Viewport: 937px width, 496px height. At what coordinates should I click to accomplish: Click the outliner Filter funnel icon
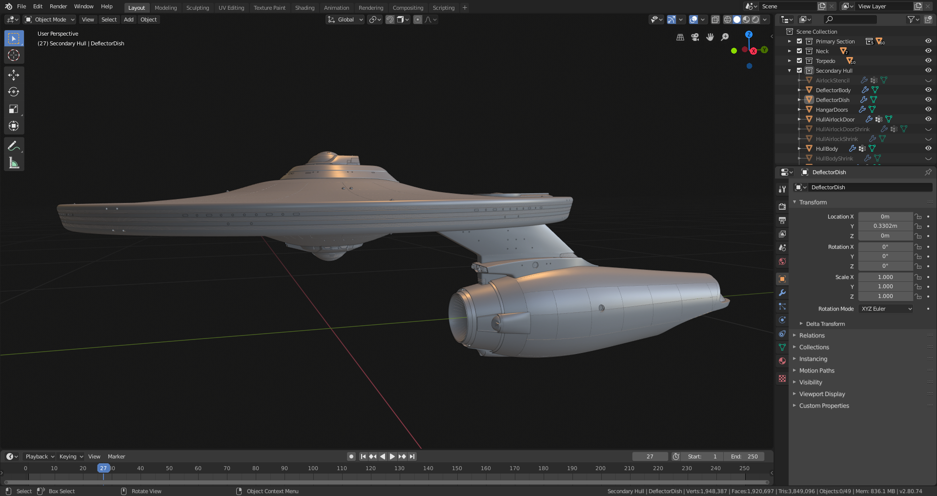coord(913,20)
